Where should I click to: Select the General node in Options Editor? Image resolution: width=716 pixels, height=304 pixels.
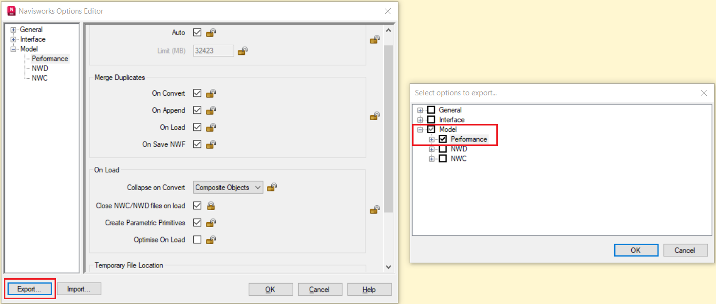31,30
